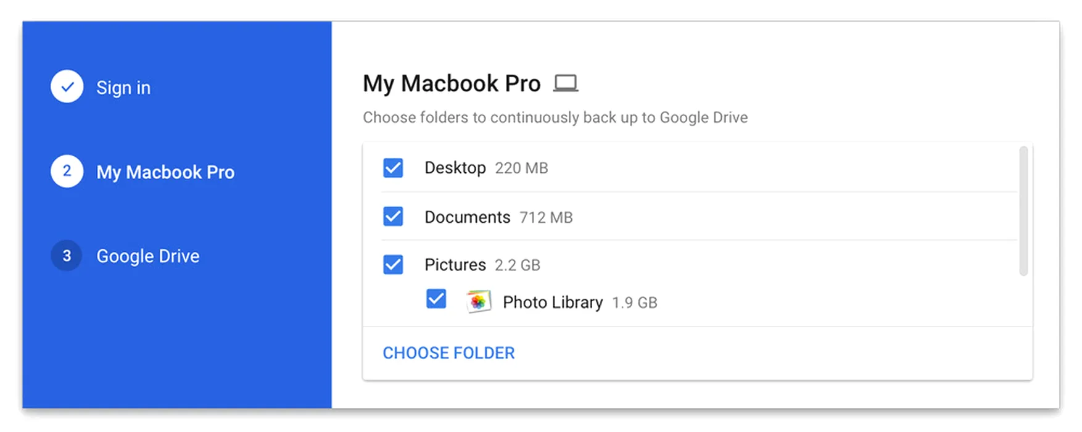The image size is (1082, 432).
Task: Uncheck the Documents folder checkbox
Action: point(393,217)
